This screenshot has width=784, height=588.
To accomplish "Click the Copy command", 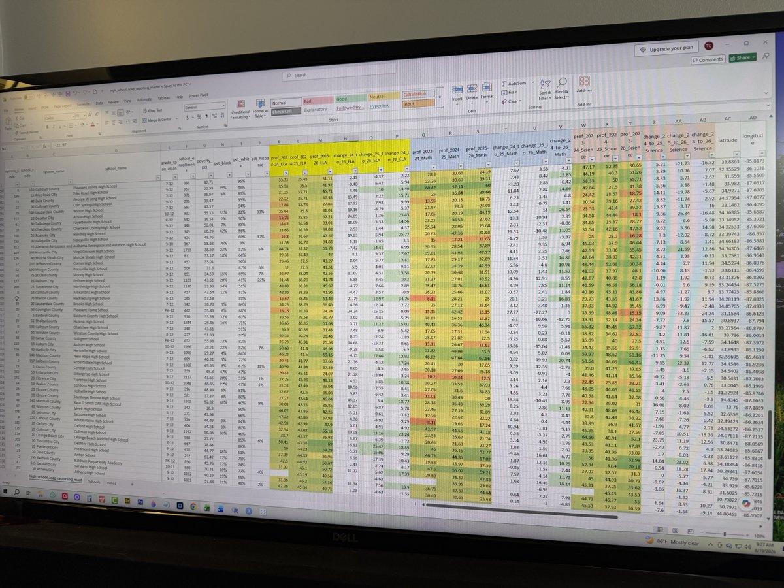I will [22, 125].
